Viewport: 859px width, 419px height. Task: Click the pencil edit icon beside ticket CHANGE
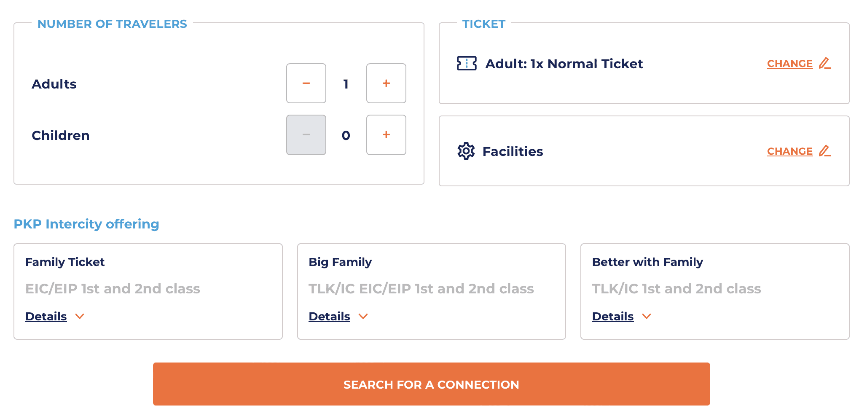click(x=825, y=63)
